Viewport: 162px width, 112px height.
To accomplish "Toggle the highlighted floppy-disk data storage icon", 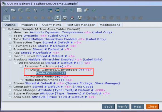I will [57, 18].
